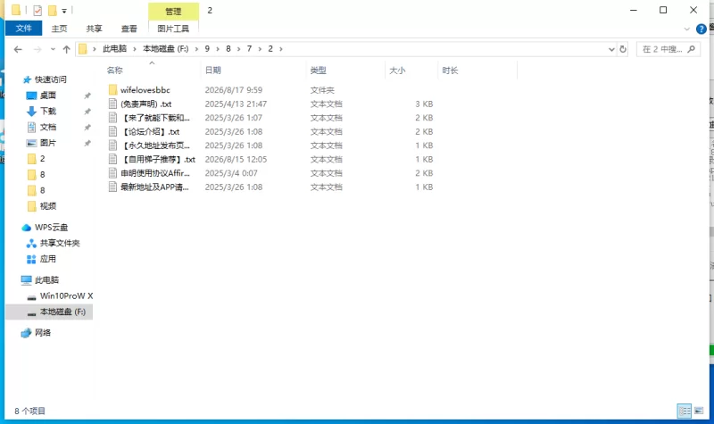Open 图片 in the navigation pane

pos(48,143)
